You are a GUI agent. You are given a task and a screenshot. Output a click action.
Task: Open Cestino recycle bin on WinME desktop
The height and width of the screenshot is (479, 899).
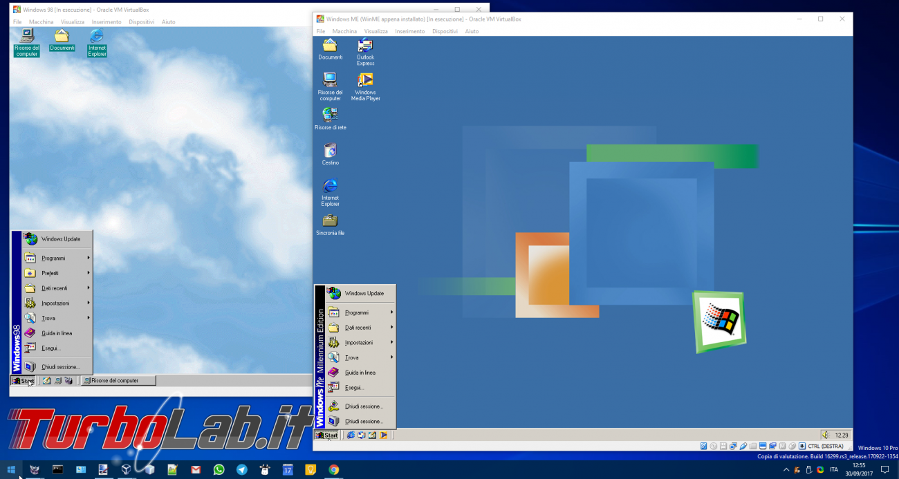(330, 151)
